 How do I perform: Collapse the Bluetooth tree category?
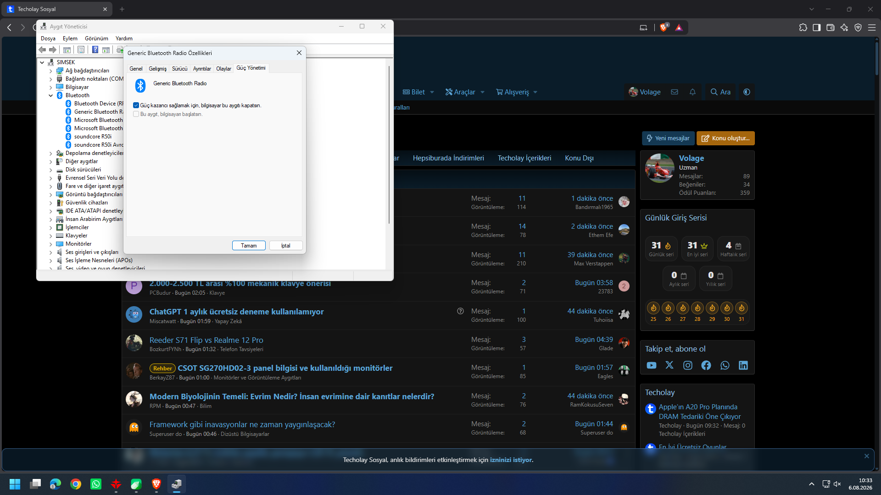(x=51, y=95)
